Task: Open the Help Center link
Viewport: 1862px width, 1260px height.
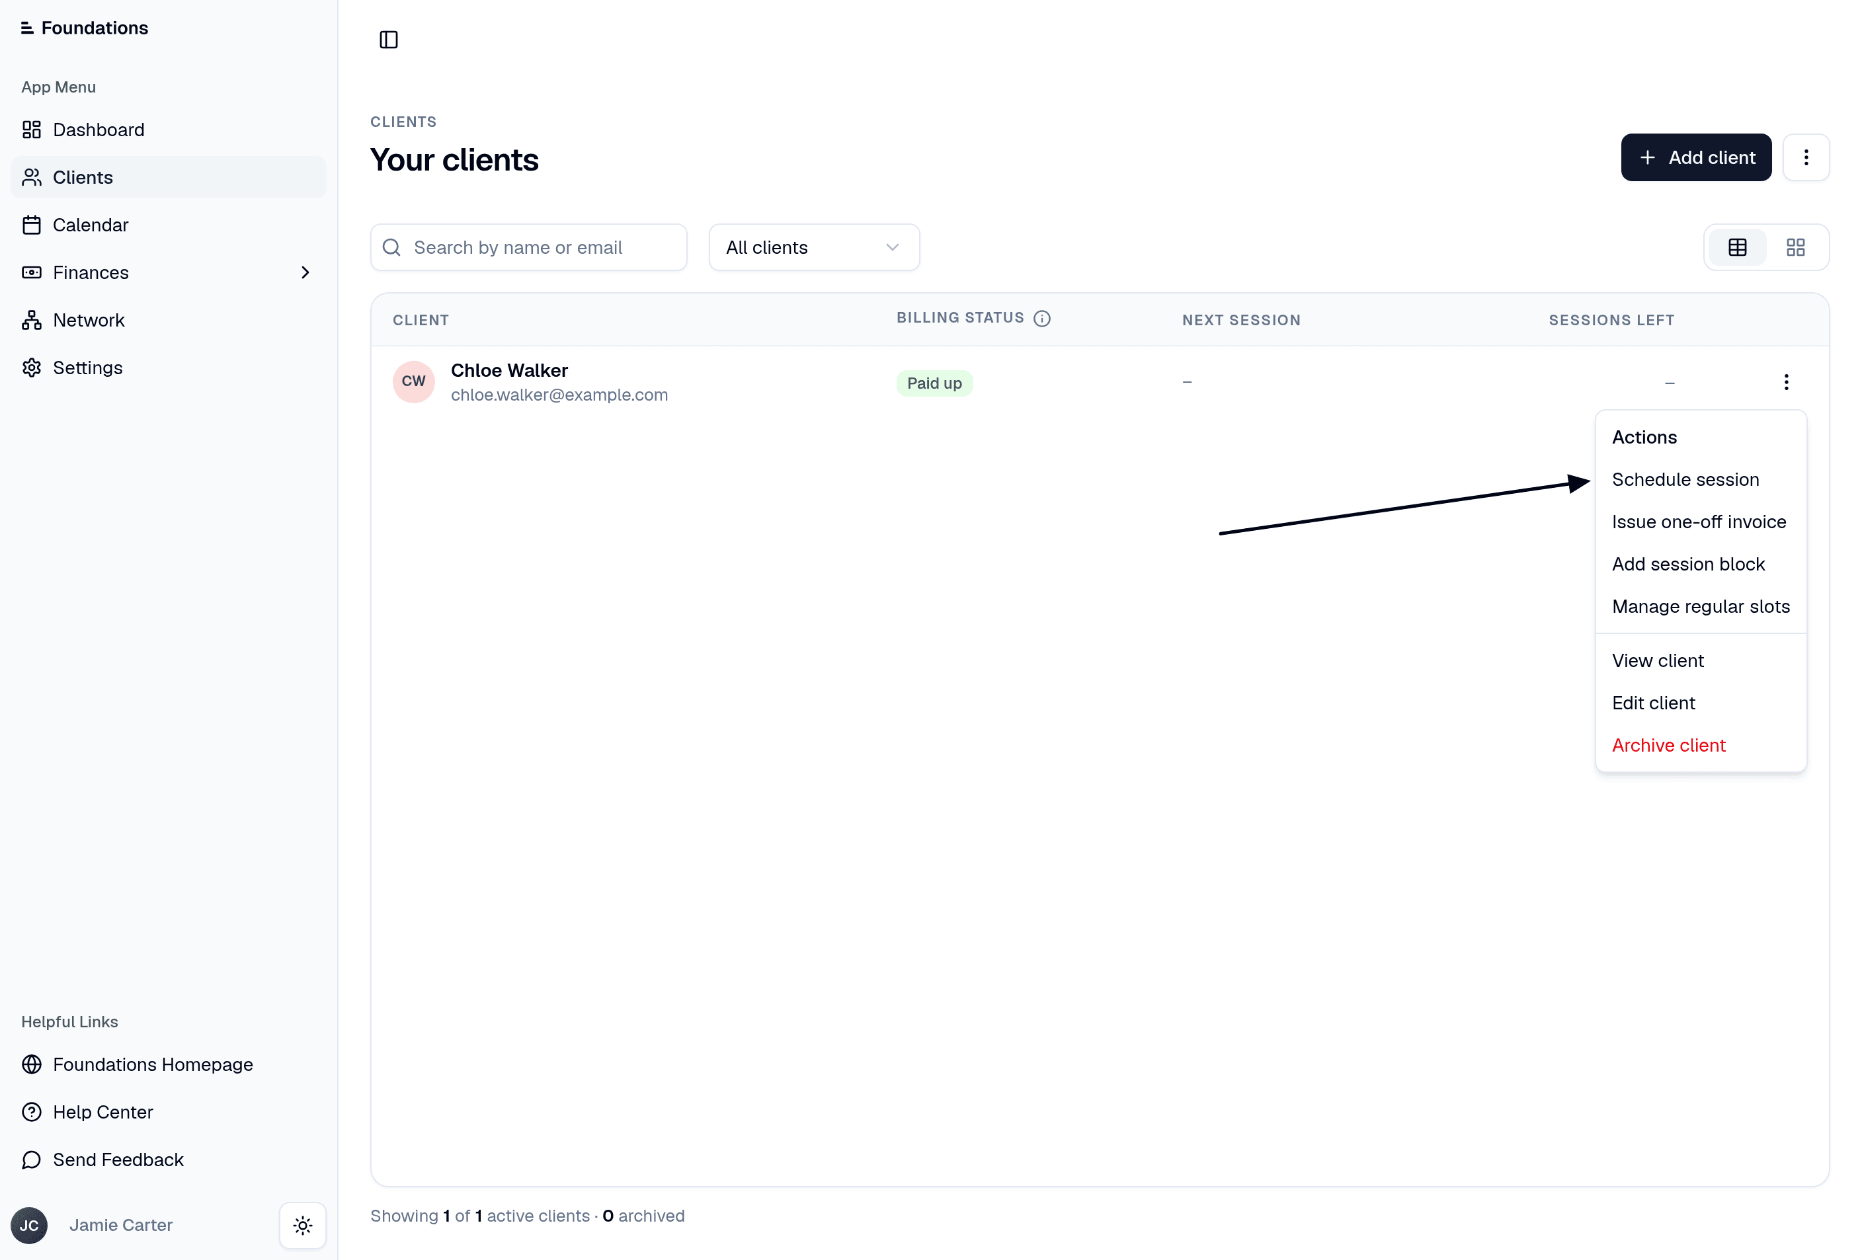Action: 168,1112
